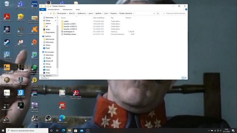Click the Explorer search box

click(x=174, y=13)
